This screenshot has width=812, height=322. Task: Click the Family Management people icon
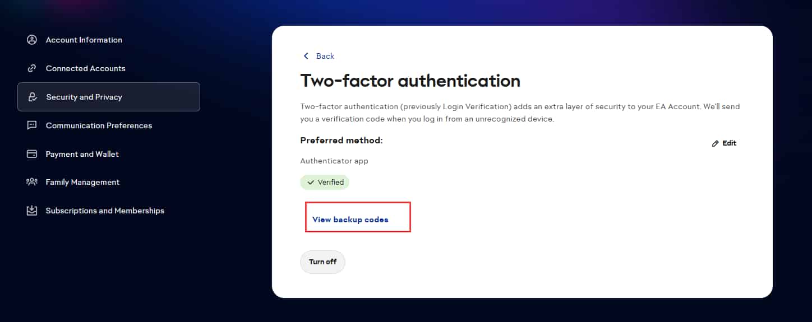tap(32, 182)
